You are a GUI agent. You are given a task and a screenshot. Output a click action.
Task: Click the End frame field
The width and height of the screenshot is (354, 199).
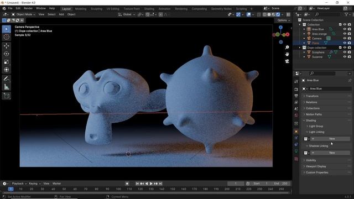(x=281, y=184)
